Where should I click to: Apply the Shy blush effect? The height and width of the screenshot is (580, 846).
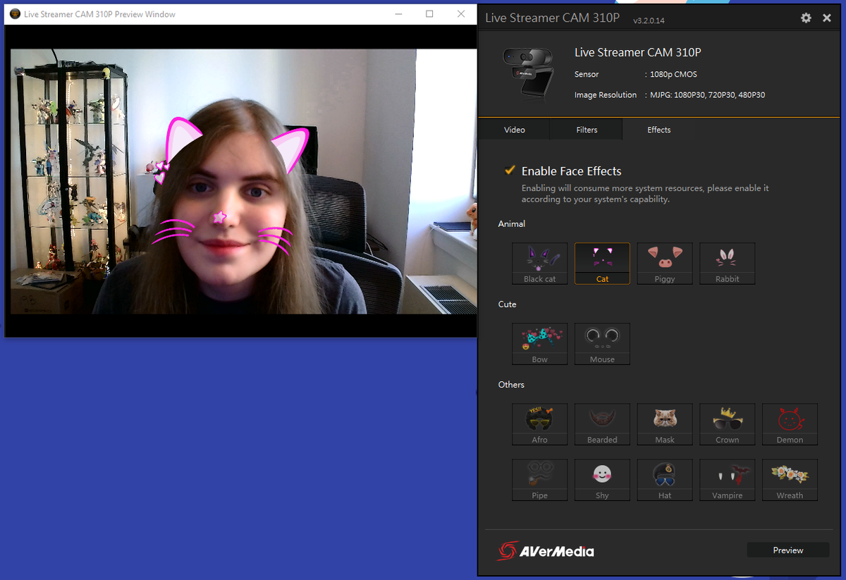[x=602, y=480]
